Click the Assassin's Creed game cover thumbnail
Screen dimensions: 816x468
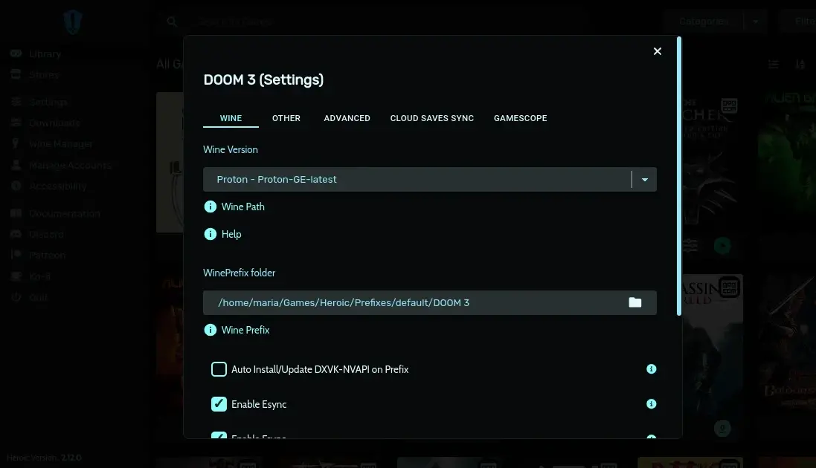tap(713, 343)
